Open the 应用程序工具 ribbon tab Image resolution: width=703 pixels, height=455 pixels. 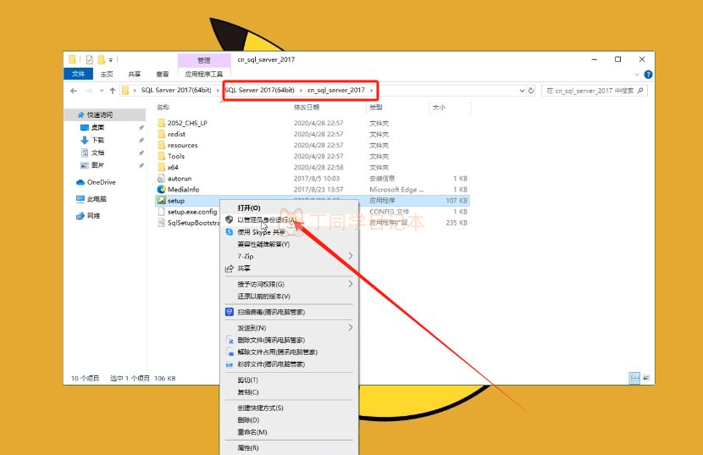pos(204,74)
